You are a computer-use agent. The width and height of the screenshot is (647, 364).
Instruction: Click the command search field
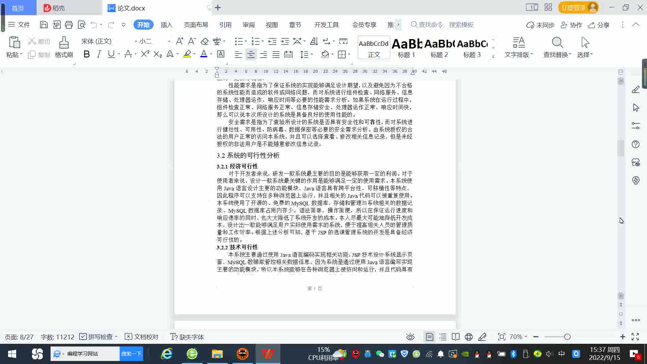tap(442, 25)
